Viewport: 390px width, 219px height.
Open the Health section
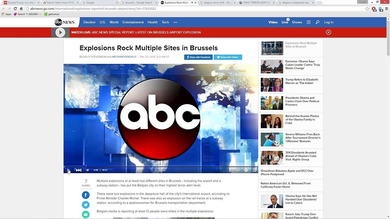[x=153, y=22]
